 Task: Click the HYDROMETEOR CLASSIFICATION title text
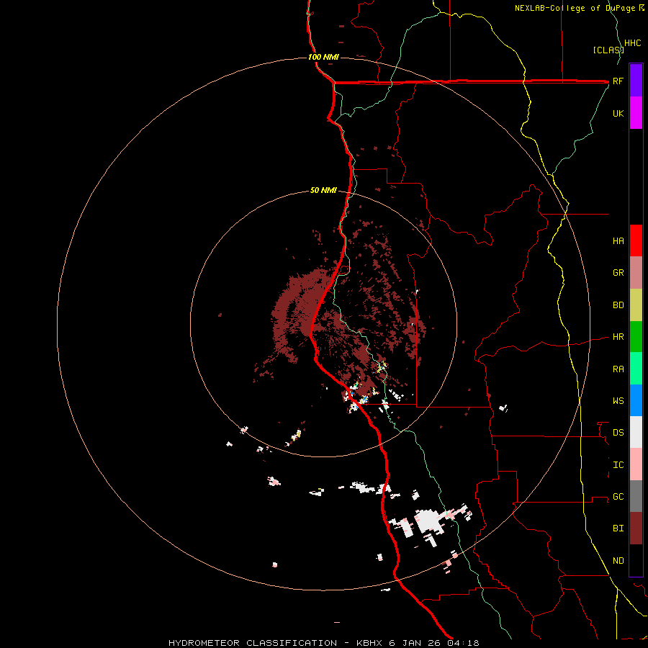point(253,643)
